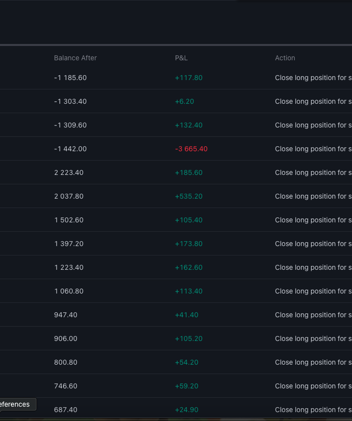Click the +117.80 profit value

click(189, 78)
